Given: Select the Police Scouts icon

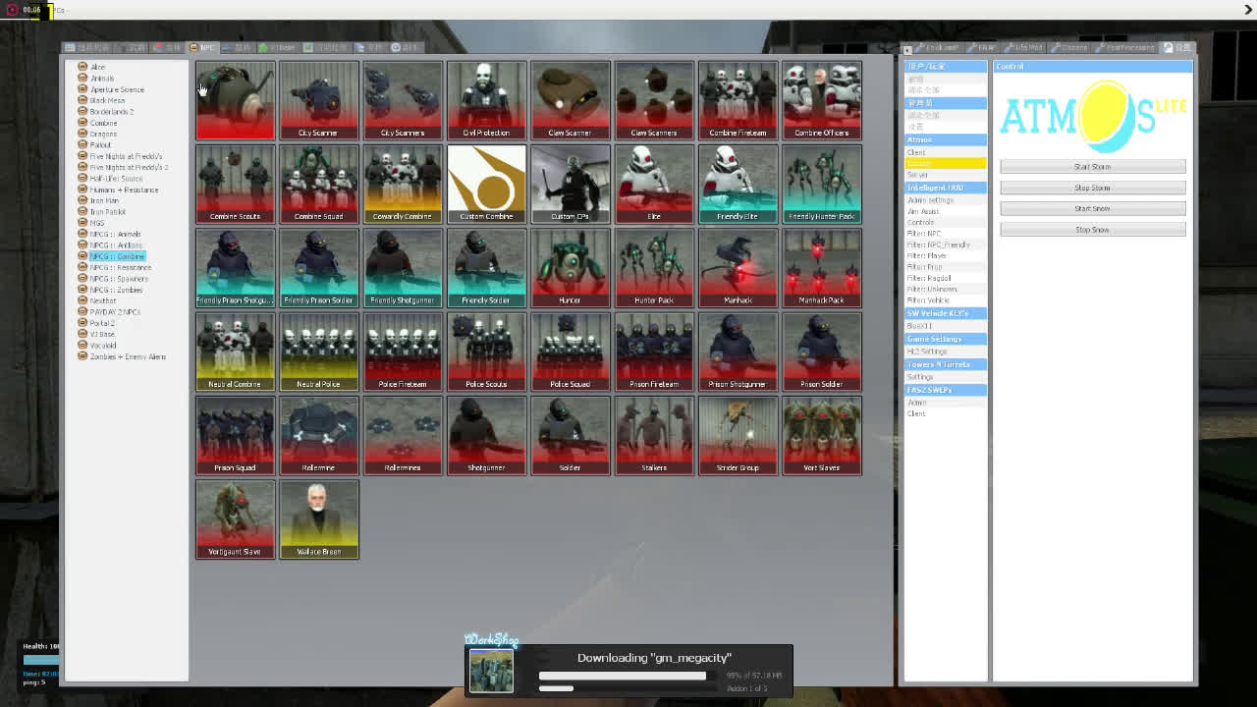Looking at the screenshot, I should (x=486, y=352).
